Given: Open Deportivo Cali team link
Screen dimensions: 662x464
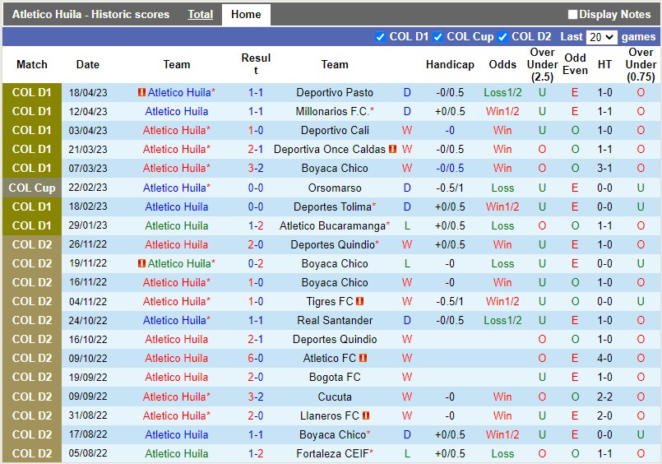Looking at the screenshot, I should click(335, 131).
